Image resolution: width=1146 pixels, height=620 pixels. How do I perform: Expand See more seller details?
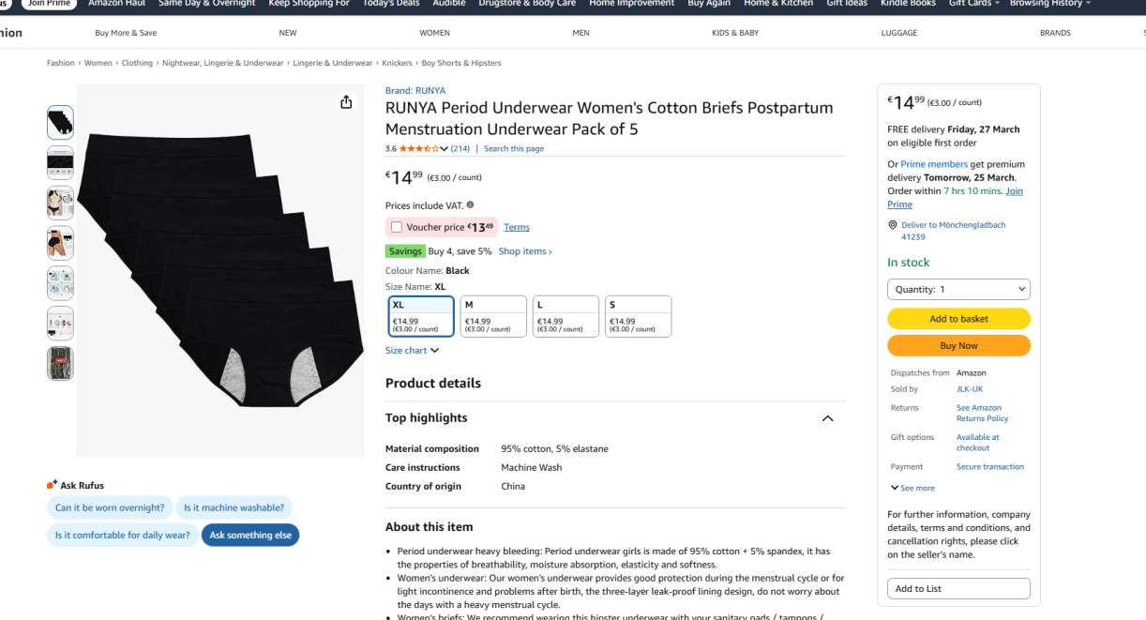pyautogui.click(x=912, y=488)
